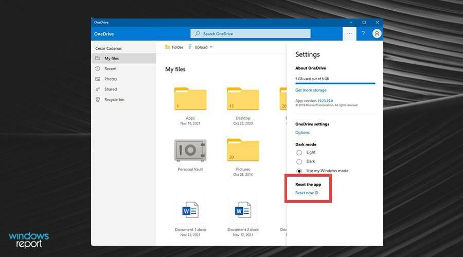Click the Shared people icon in sidebar
463x257 pixels.
98,89
